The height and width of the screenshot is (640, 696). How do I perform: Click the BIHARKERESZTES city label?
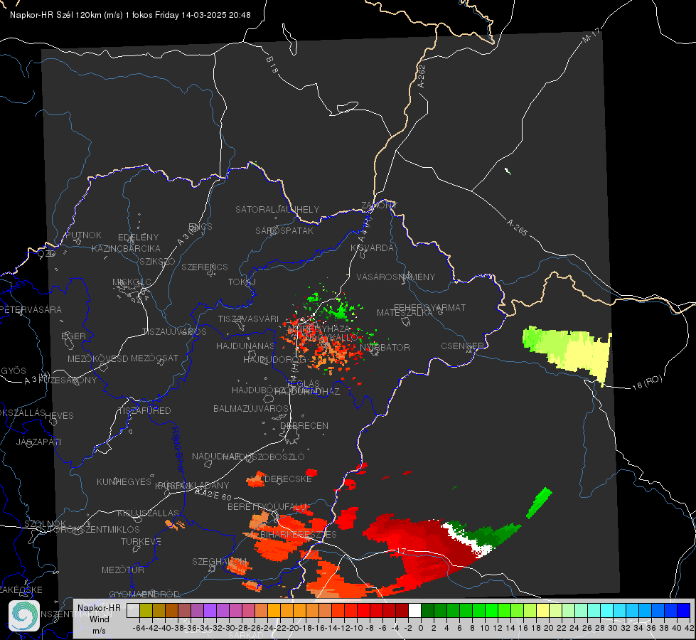[x=299, y=534]
